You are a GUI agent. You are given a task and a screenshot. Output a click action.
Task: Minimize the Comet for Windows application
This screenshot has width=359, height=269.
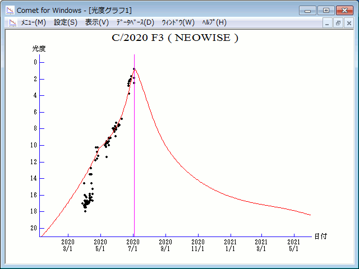click(308, 11)
